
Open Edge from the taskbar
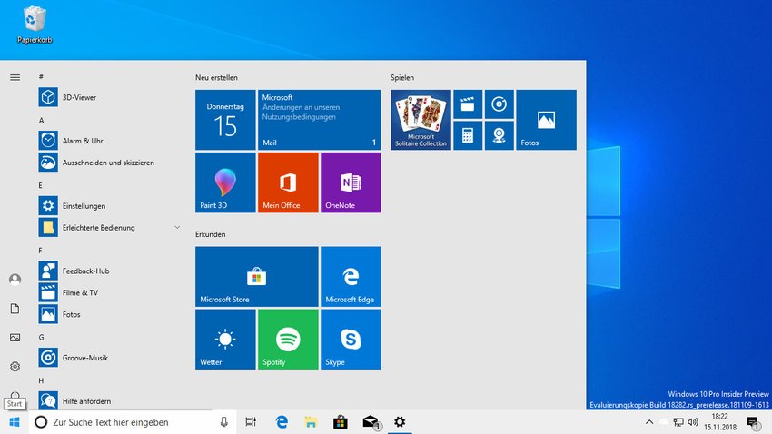point(282,421)
